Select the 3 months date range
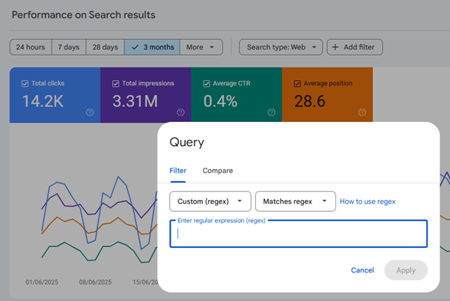Screen dimensions: 450x301 pos(153,47)
